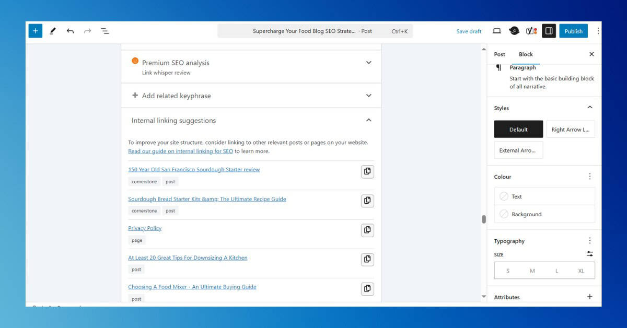Select the Default block style

(x=518, y=130)
